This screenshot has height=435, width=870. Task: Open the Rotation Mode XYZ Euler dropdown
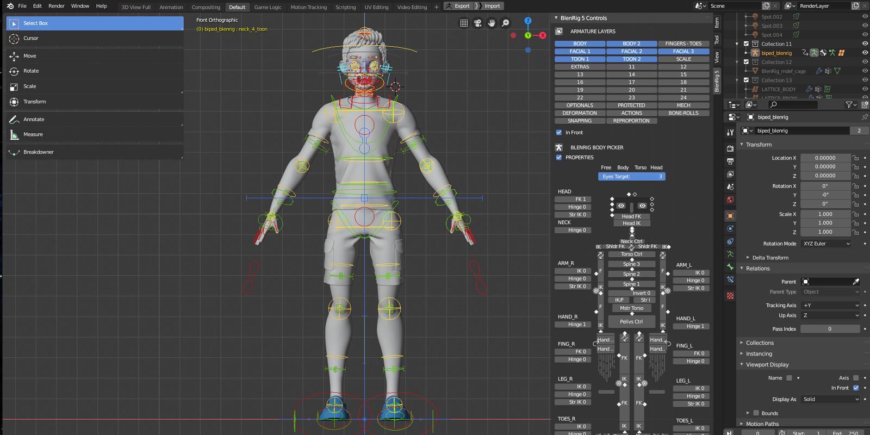pos(826,244)
